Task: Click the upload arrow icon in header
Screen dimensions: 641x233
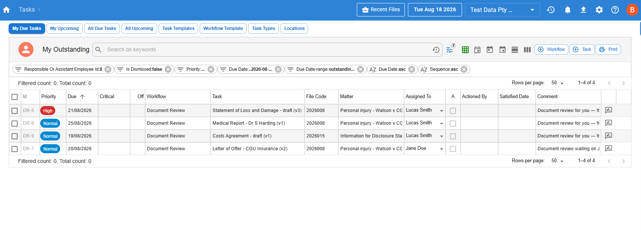Action: point(583,10)
